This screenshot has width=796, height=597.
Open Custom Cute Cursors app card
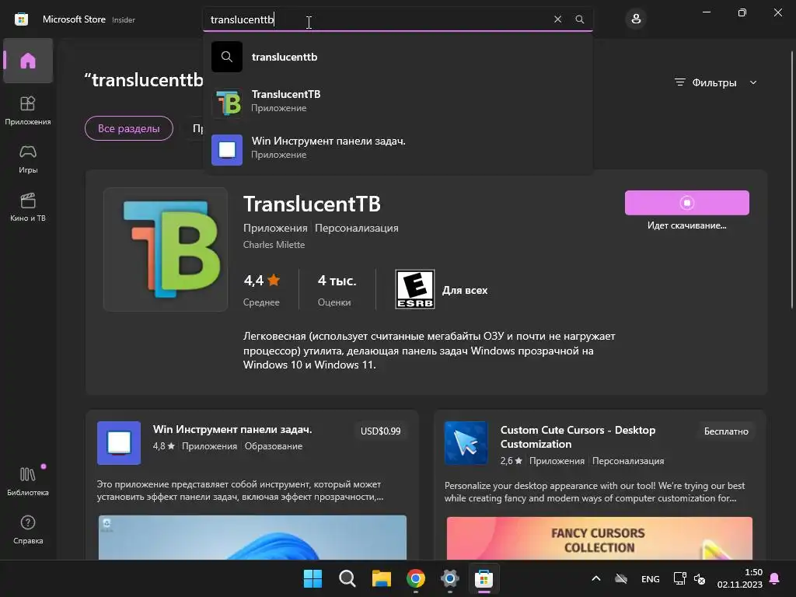[x=599, y=485]
